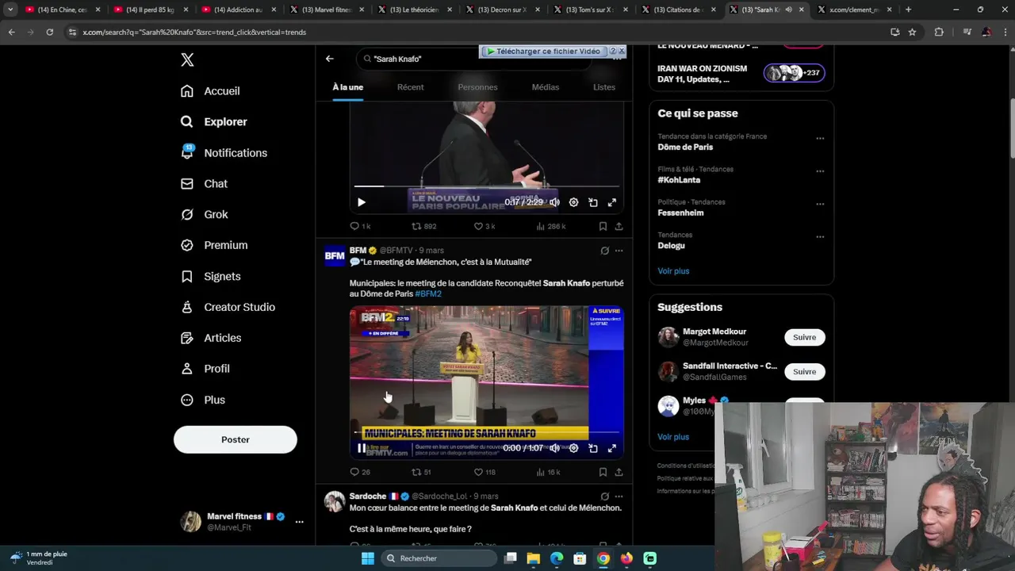1015x571 pixels.
Task: Switch to the Récent tab
Action: pyautogui.click(x=410, y=87)
